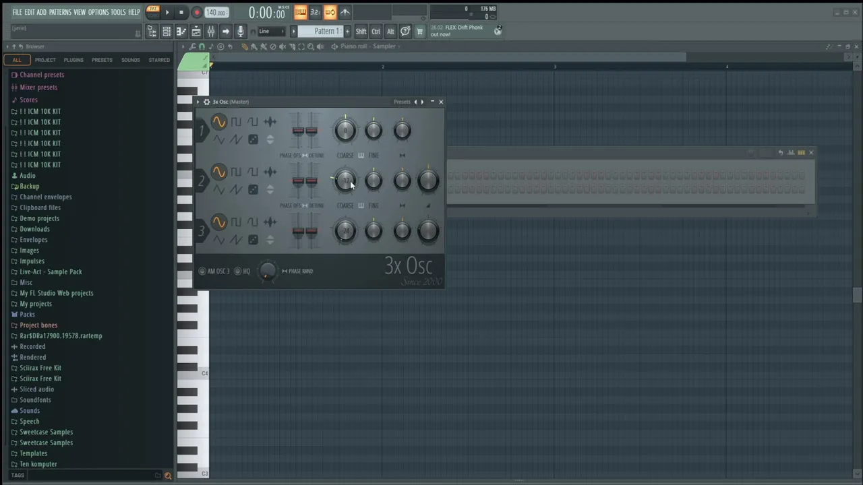This screenshot has height=485, width=863.
Task: Choose the Select tool in piano roll
Action: pos(301,46)
